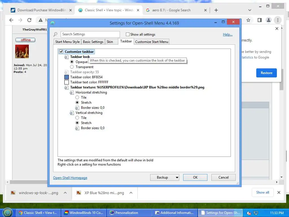Visit the Open-Shell Homepage link
Image resolution: width=289 pixels, height=217 pixels.
click(70, 178)
